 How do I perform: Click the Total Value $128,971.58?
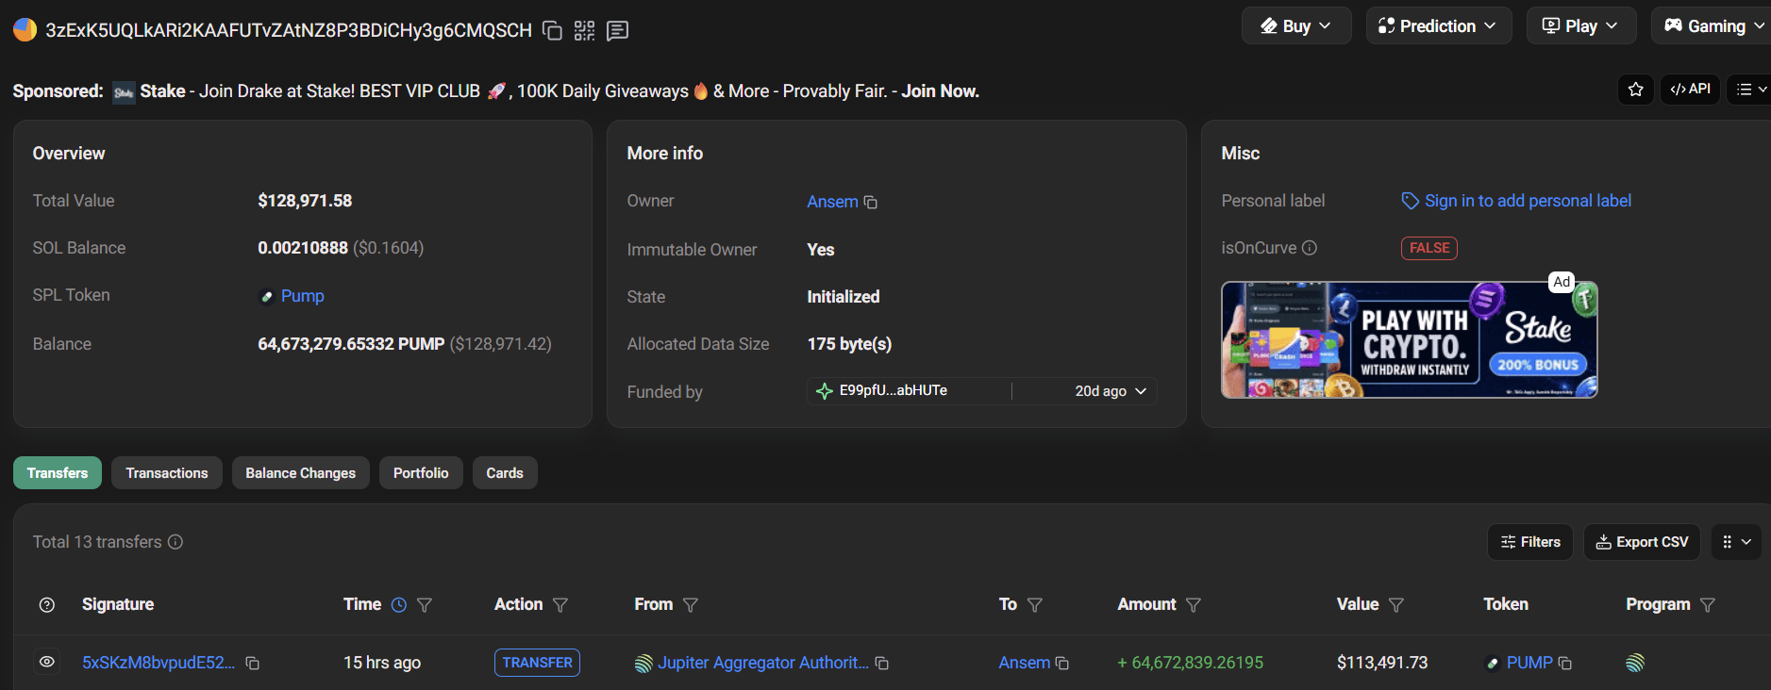pyautogui.click(x=305, y=201)
